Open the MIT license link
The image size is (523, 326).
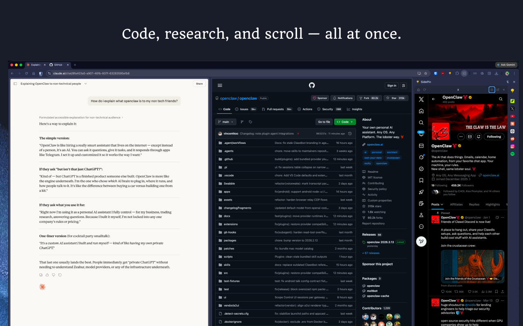[375, 178]
